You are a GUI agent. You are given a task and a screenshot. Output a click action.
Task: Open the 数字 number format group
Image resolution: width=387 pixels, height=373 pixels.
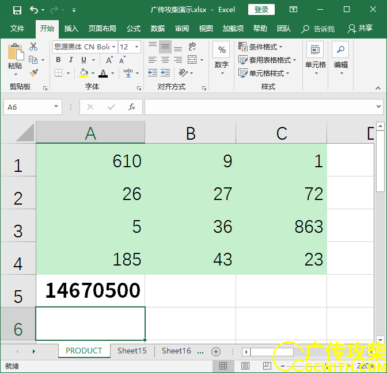click(x=221, y=59)
